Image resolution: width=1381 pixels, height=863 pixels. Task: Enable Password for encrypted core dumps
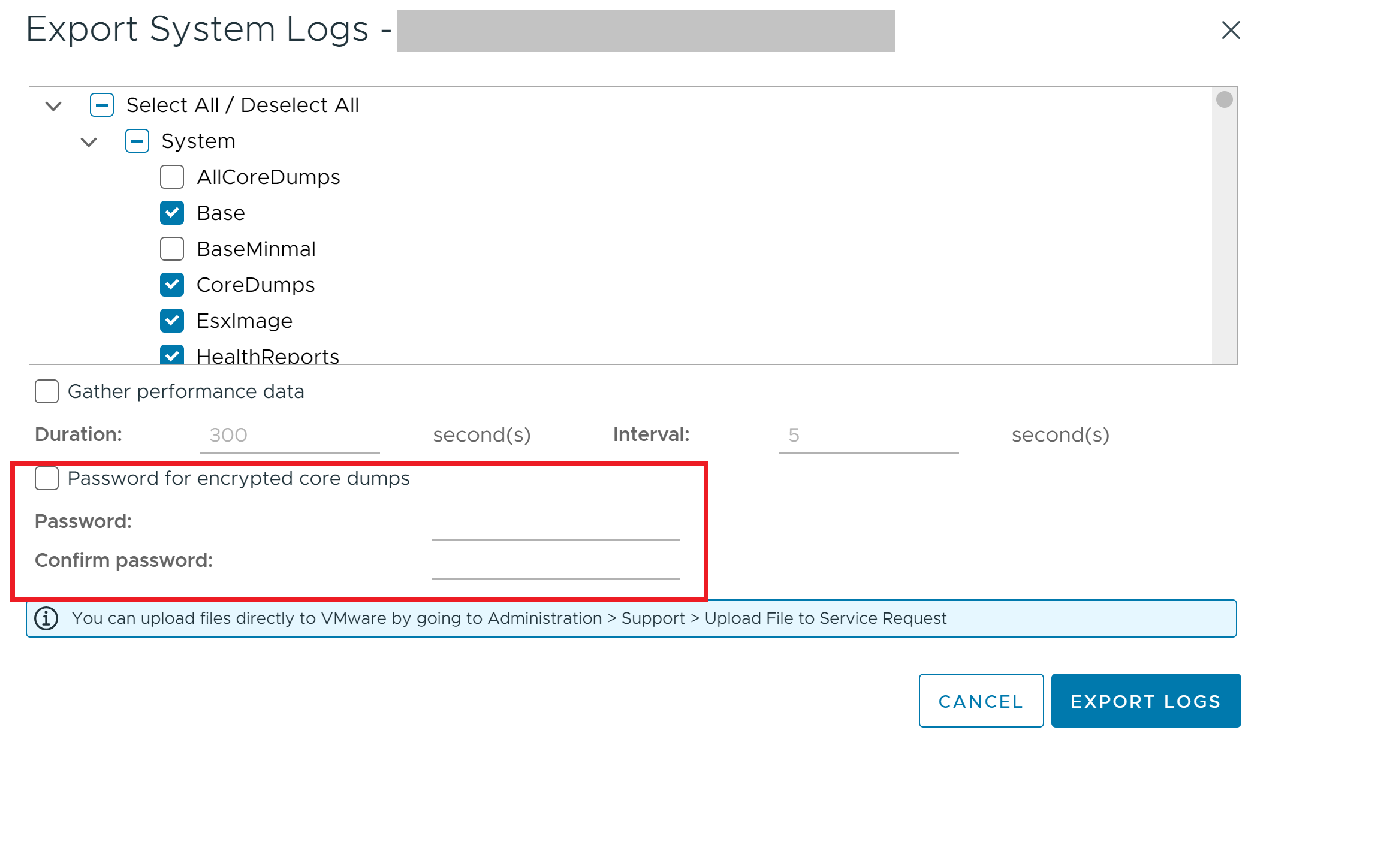tap(47, 478)
